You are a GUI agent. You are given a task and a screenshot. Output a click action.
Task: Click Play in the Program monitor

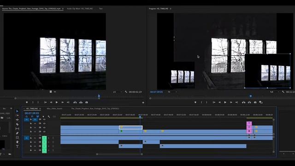tap(225, 102)
